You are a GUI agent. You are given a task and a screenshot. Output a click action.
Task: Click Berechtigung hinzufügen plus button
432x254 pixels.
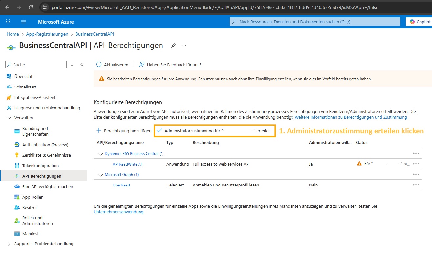tap(123, 131)
